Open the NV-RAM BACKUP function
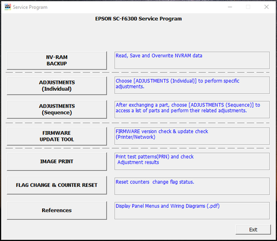277x241 pixels. (x=57, y=60)
